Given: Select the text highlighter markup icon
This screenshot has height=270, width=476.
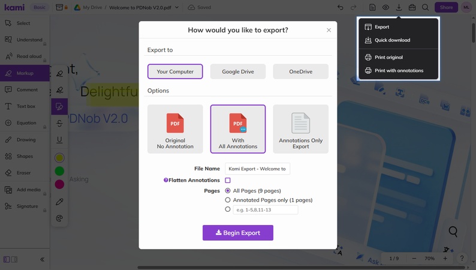Looking at the screenshot, I should pos(59,73).
